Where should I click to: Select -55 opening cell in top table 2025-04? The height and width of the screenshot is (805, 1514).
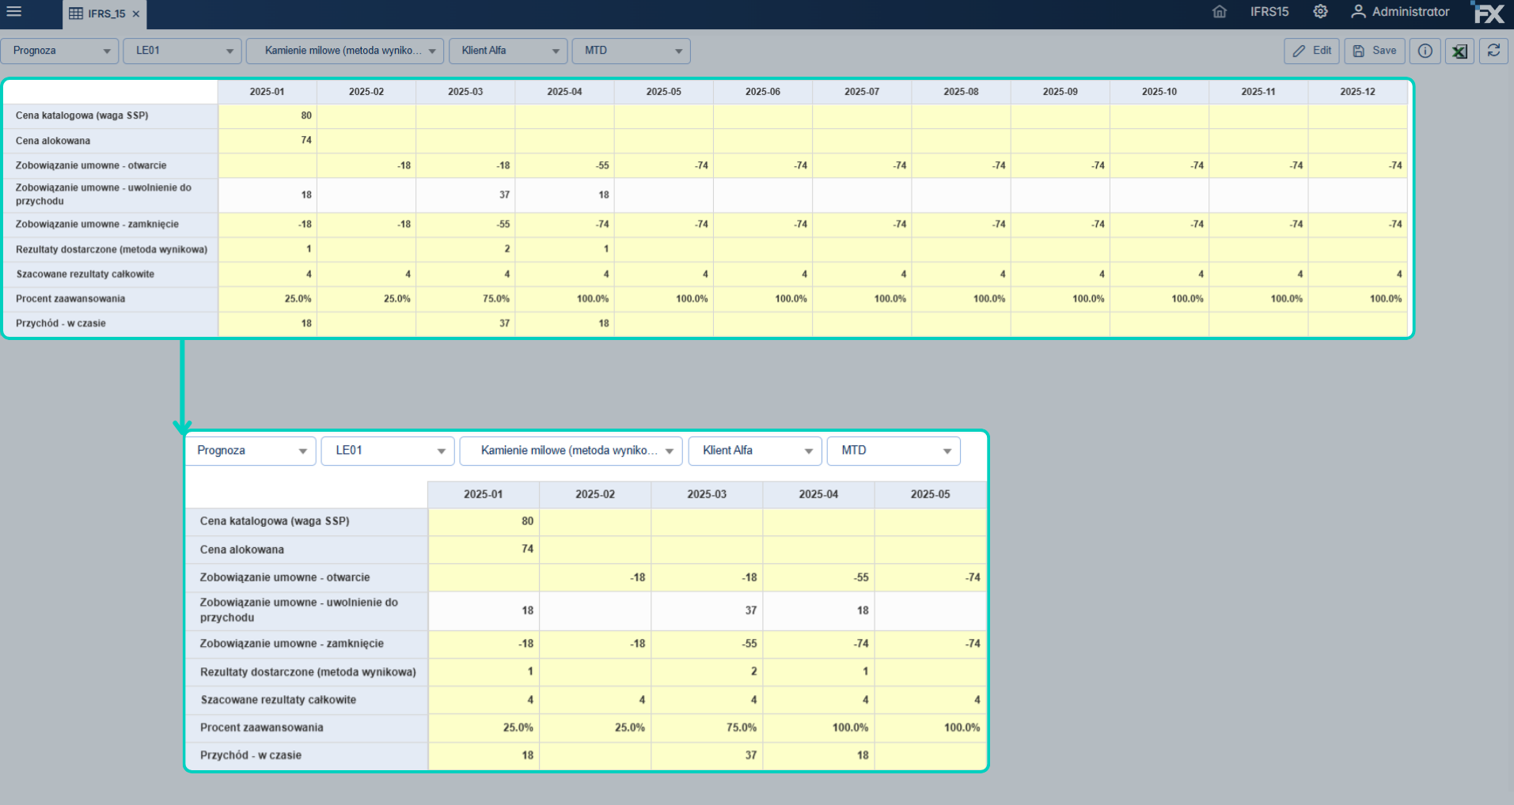pyautogui.click(x=564, y=165)
